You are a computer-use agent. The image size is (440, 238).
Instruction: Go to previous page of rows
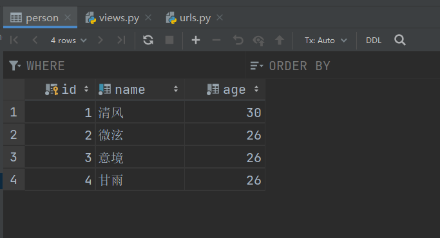click(35, 40)
